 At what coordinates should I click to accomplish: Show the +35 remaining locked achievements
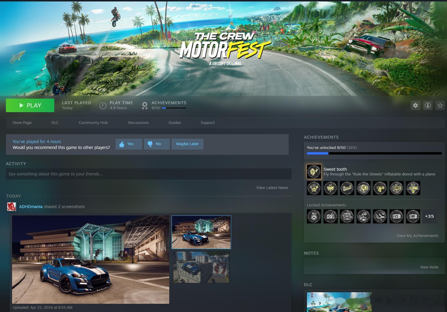(x=430, y=216)
